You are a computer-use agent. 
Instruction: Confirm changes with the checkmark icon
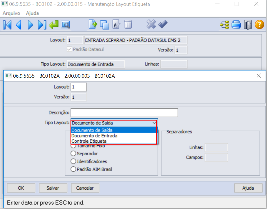click(163, 24)
